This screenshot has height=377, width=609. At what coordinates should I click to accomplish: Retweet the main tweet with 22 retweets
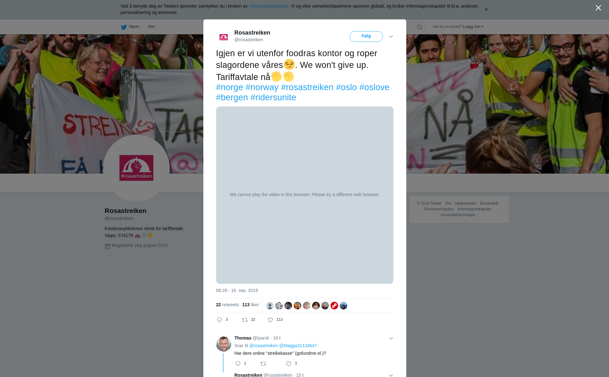(245, 320)
